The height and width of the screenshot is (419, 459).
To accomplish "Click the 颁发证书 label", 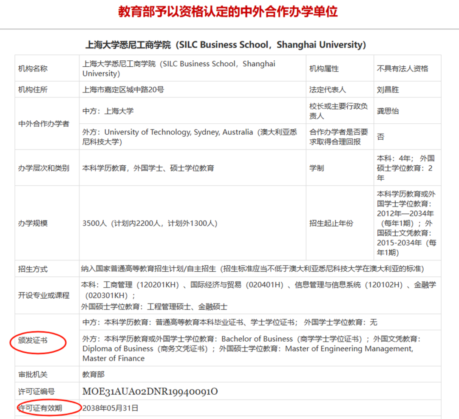I will 33,340.
